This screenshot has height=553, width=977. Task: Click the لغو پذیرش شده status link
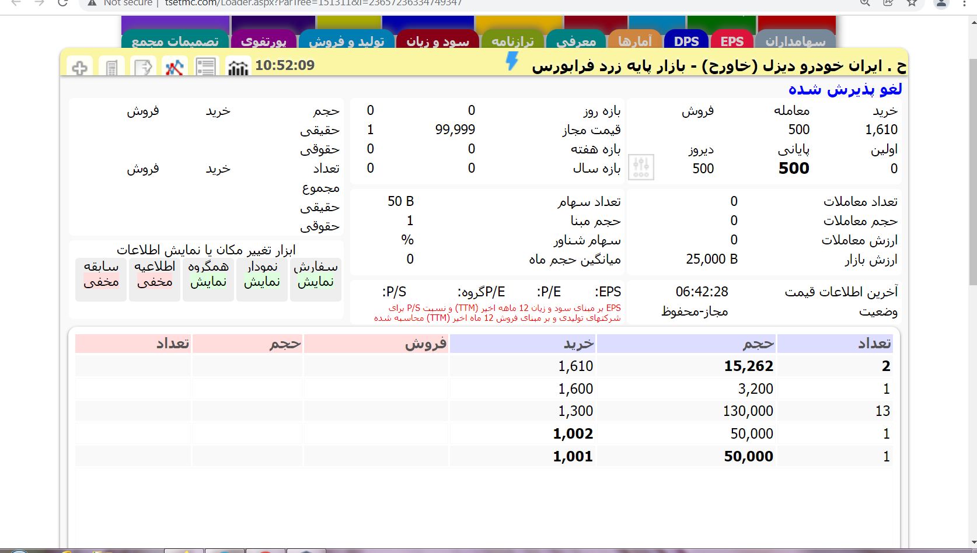845,89
